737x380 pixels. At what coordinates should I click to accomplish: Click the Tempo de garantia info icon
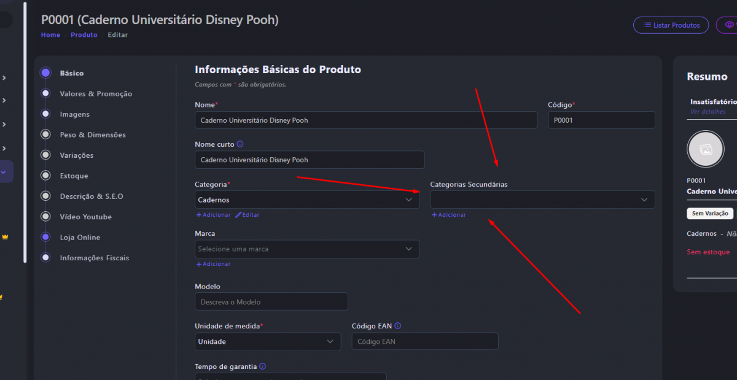click(x=262, y=366)
